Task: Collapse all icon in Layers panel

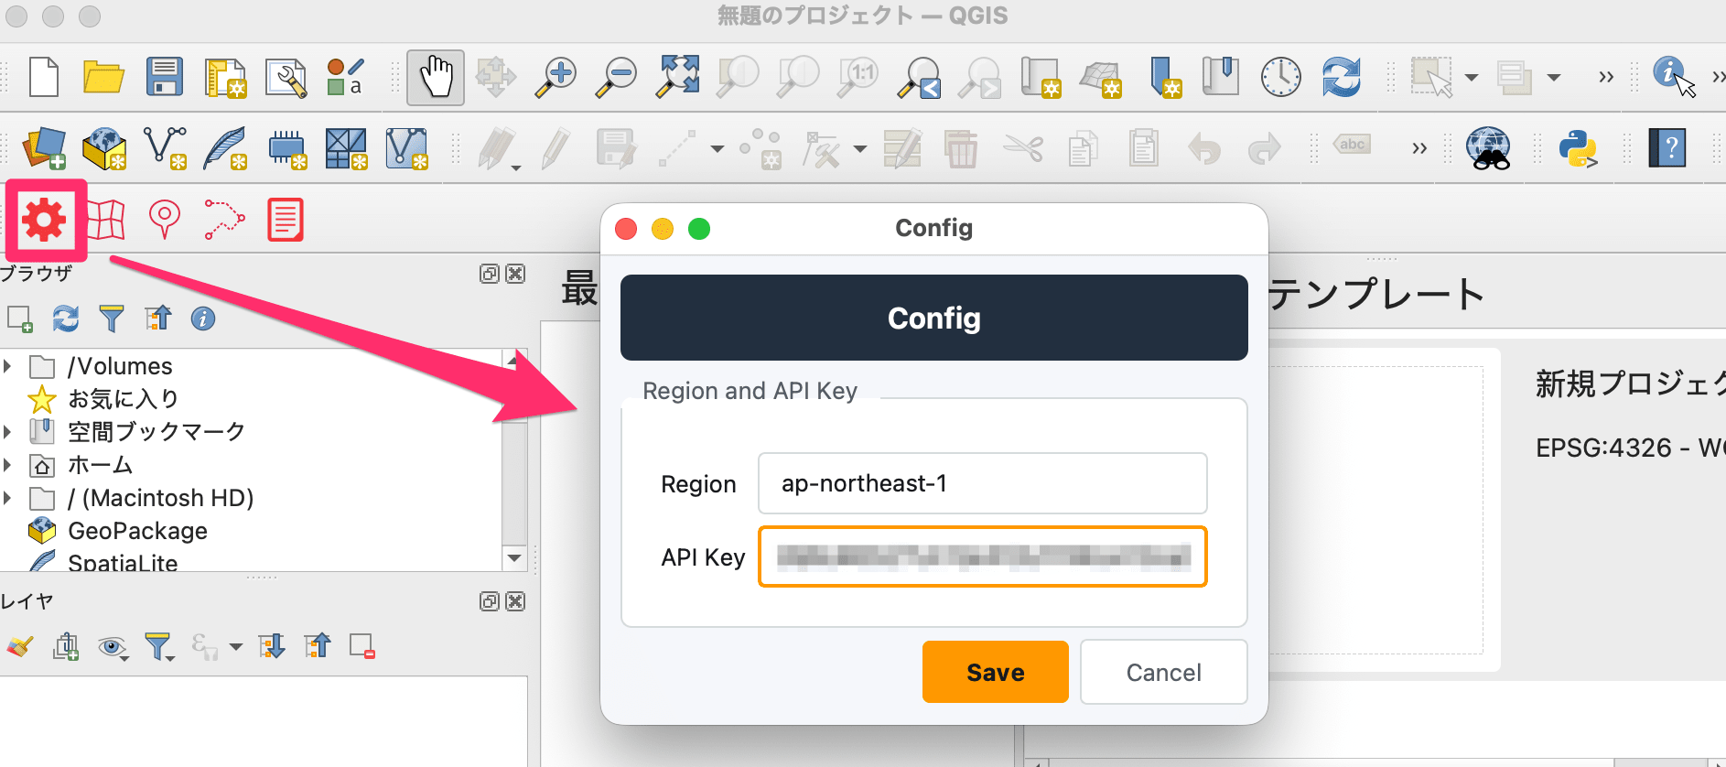Action: click(317, 646)
